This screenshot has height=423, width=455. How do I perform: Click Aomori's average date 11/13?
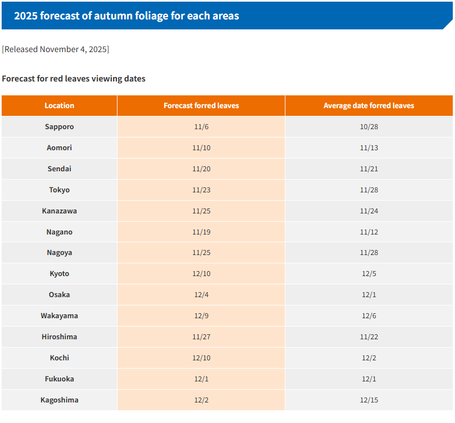(x=369, y=147)
